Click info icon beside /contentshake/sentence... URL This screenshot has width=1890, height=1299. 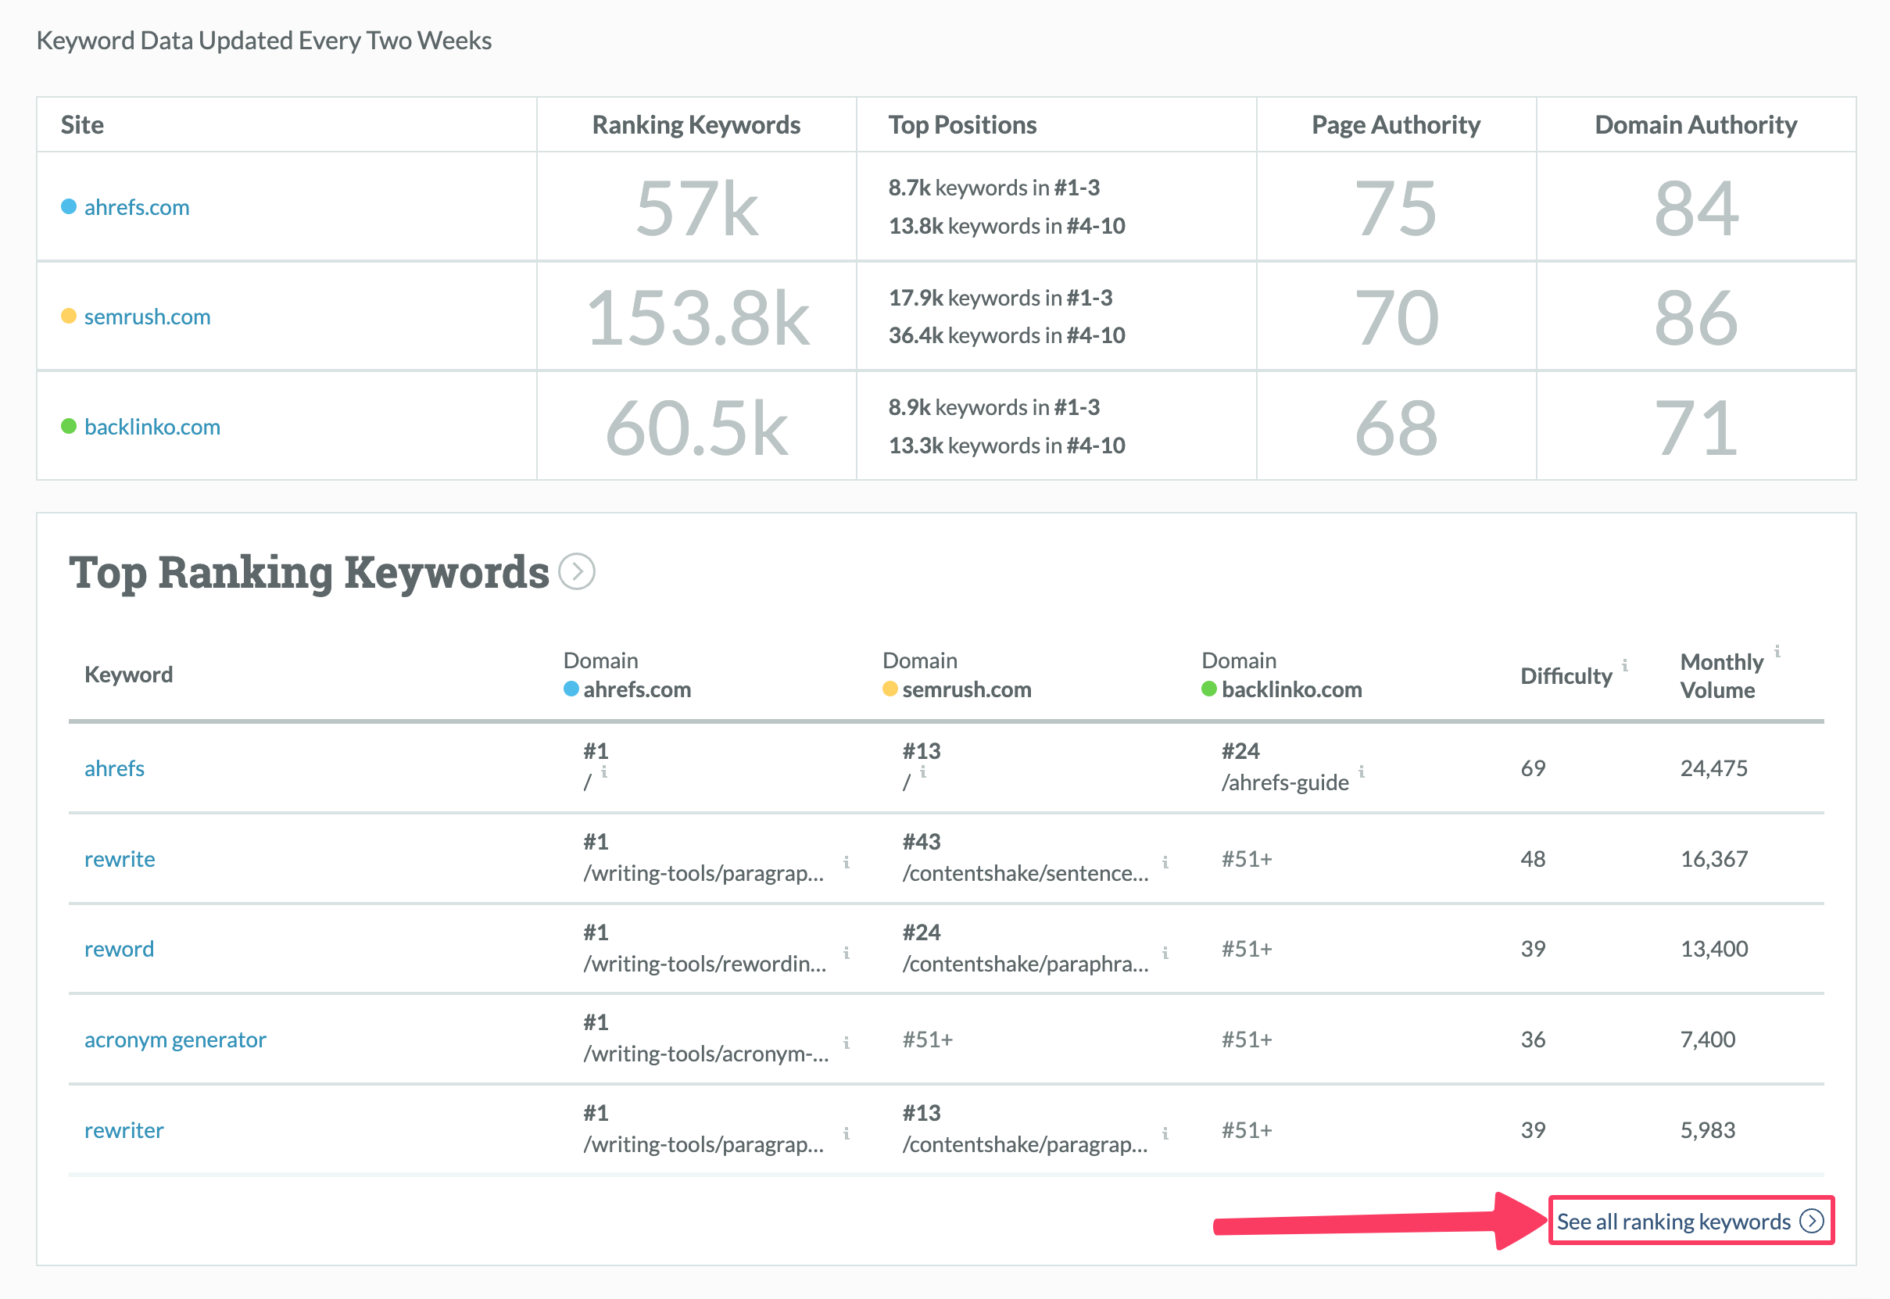point(1165,862)
